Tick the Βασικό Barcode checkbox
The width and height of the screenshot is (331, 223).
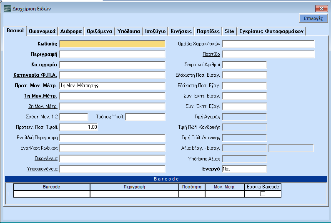tap(263, 194)
